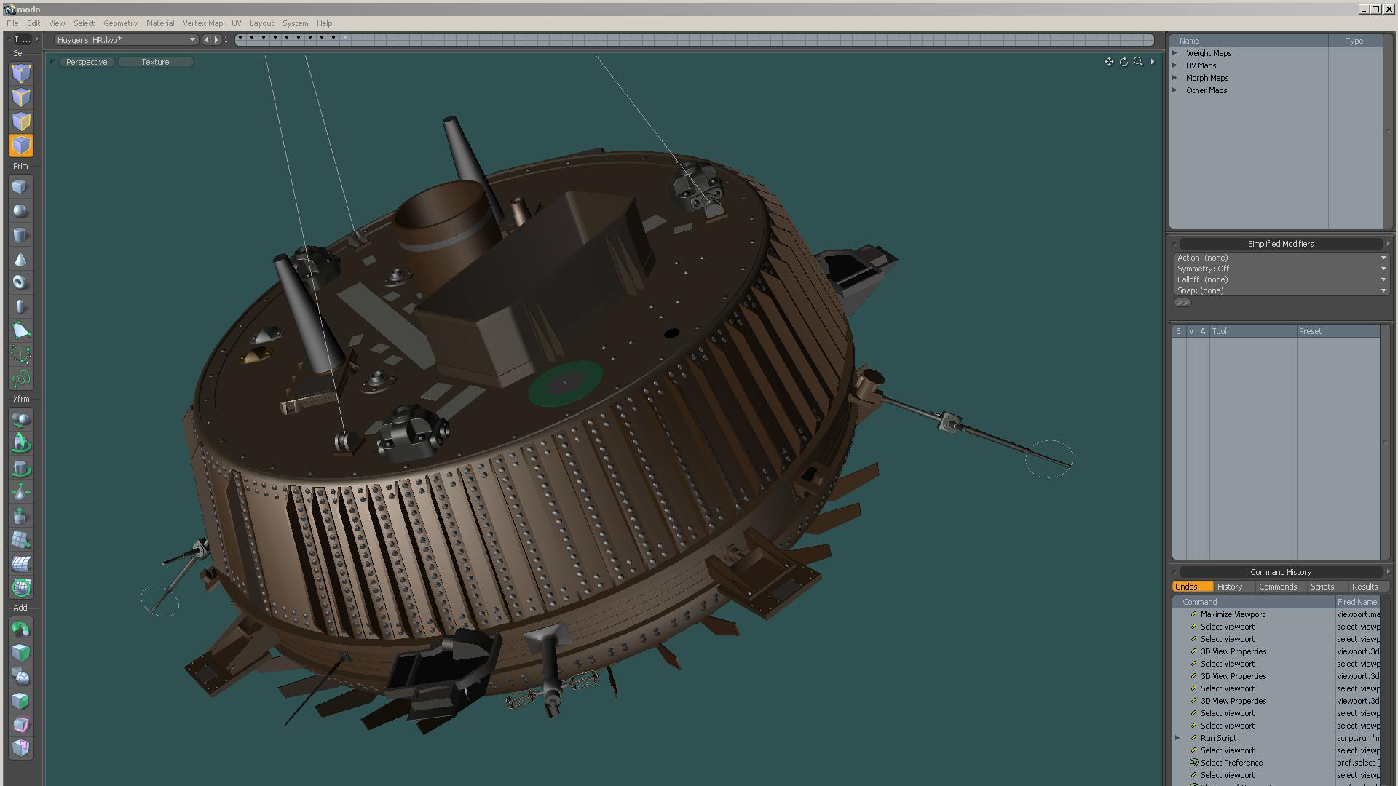The image size is (1398, 786).
Task: Activate the Sphere primitive tool
Action: point(20,211)
